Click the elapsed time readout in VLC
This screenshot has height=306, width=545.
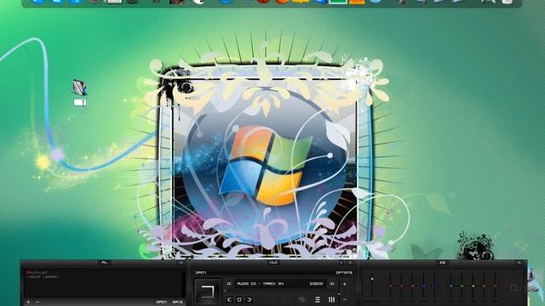[316, 284]
